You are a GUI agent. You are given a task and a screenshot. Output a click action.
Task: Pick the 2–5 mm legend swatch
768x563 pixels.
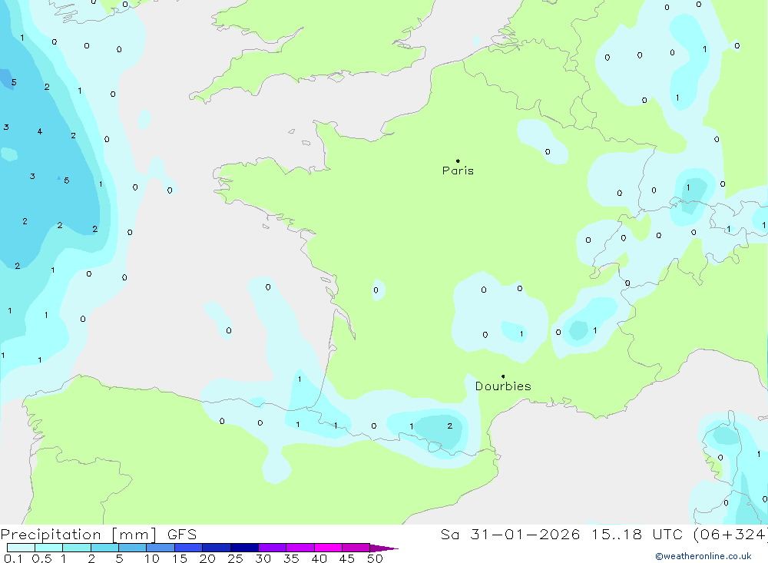tap(104, 548)
